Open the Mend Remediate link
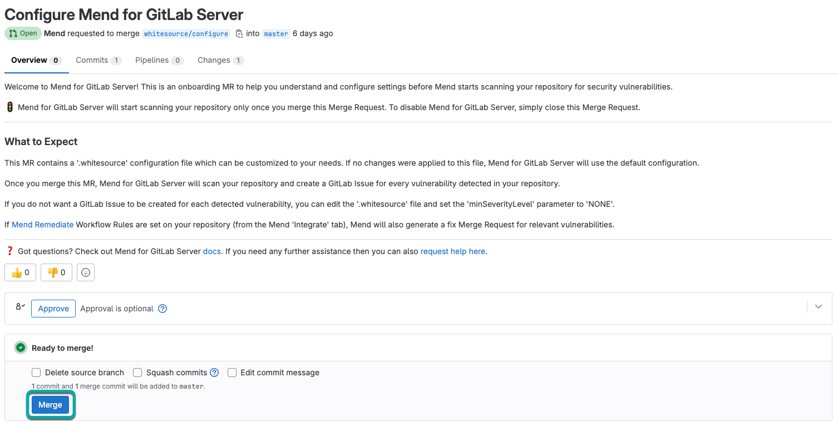The width and height of the screenshot is (838, 427). tap(42, 225)
